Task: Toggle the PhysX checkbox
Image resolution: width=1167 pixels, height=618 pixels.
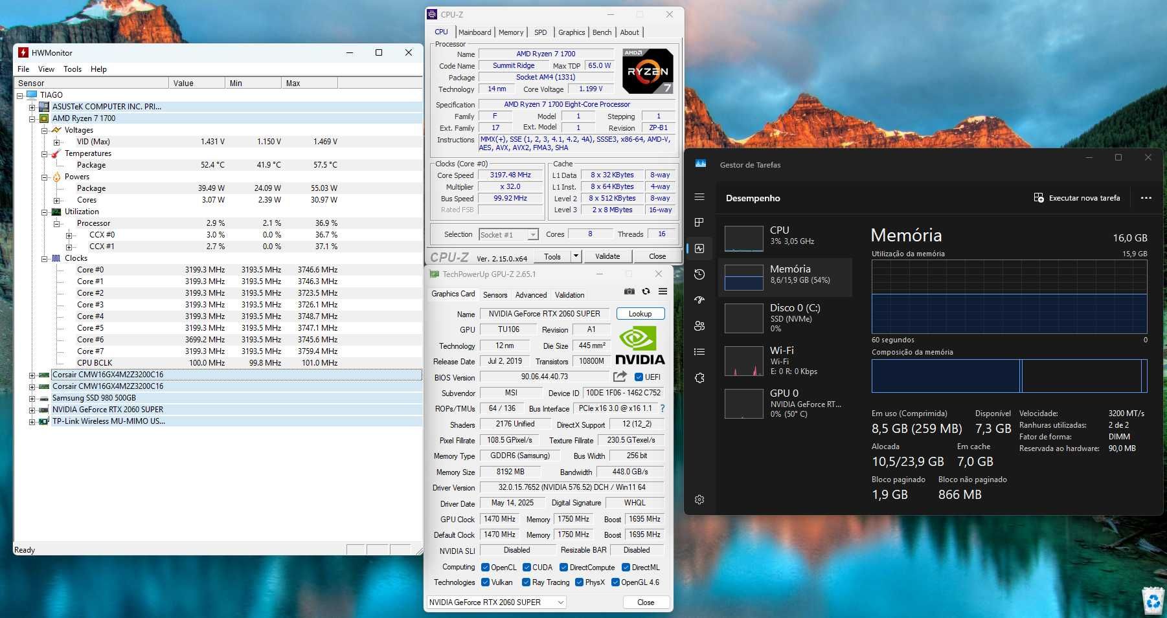Action: (x=579, y=582)
